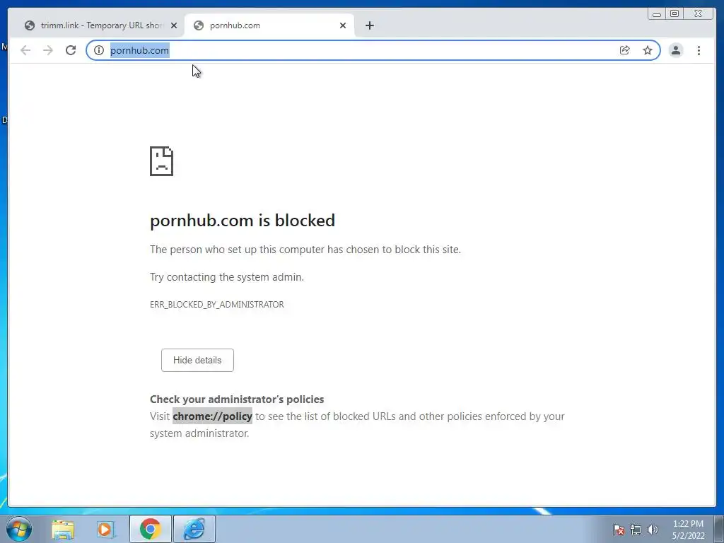Launch Windows Media Player from taskbar
This screenshot has width=724, height=543.
[105, 529]
